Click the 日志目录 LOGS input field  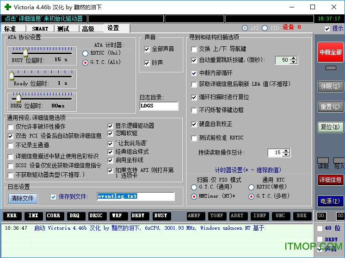pos(159,106)
